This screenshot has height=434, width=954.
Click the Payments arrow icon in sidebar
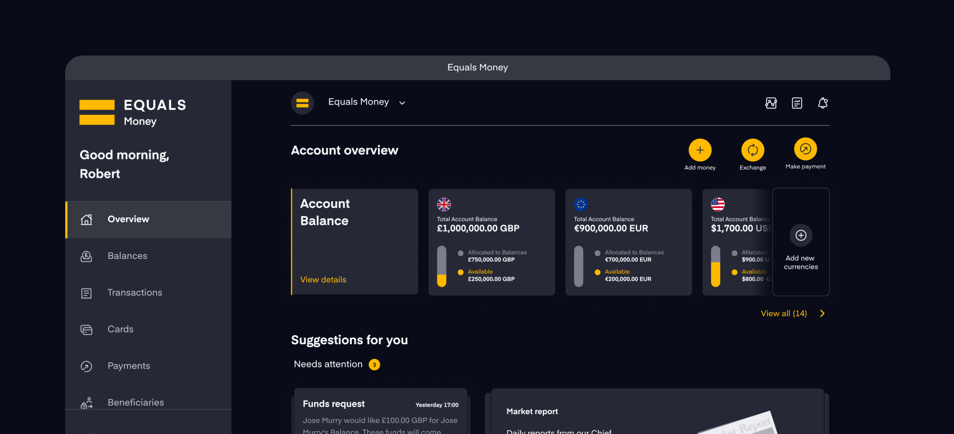pyautogui.click(x=86, y=367)
